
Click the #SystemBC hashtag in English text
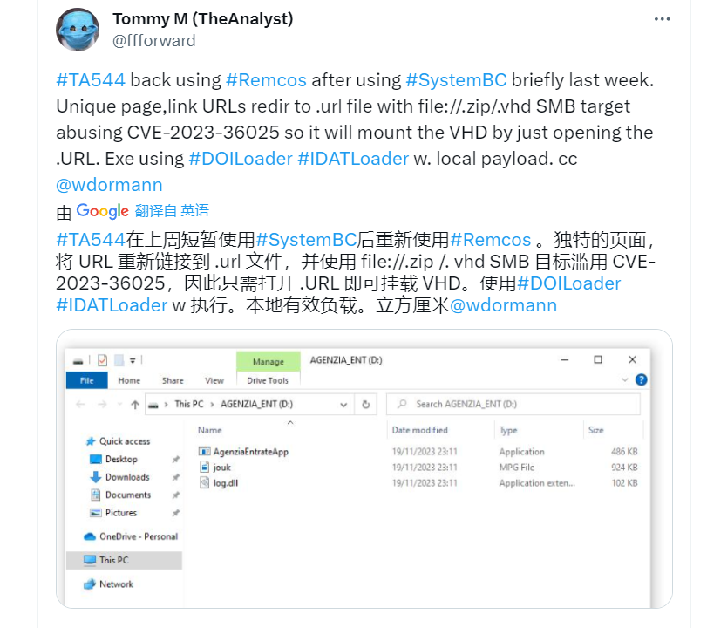point(456,80)
